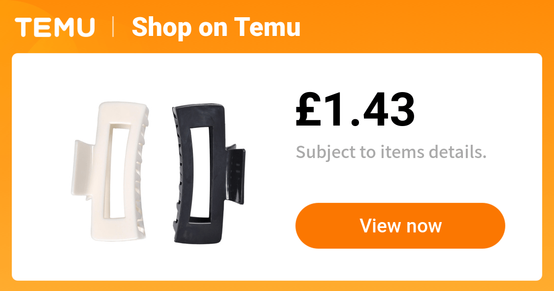Image resolution: width=554 pixels, height=291 pixels.
Task: Click the TEMU logo in the header
Action: click(55, 27)
